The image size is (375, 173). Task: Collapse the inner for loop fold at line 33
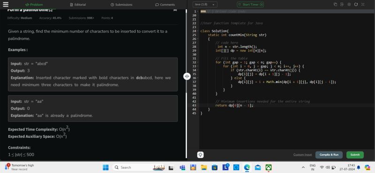pyautogui.click(x=197, y=66)
